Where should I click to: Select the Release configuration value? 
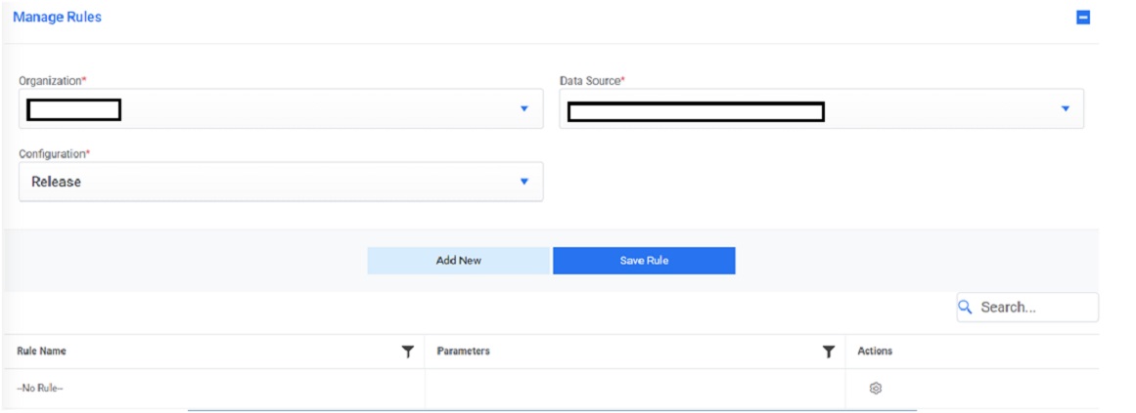[57, 182]
